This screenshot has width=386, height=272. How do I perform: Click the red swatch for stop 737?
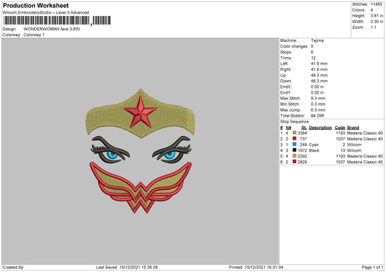click(294, 139)
